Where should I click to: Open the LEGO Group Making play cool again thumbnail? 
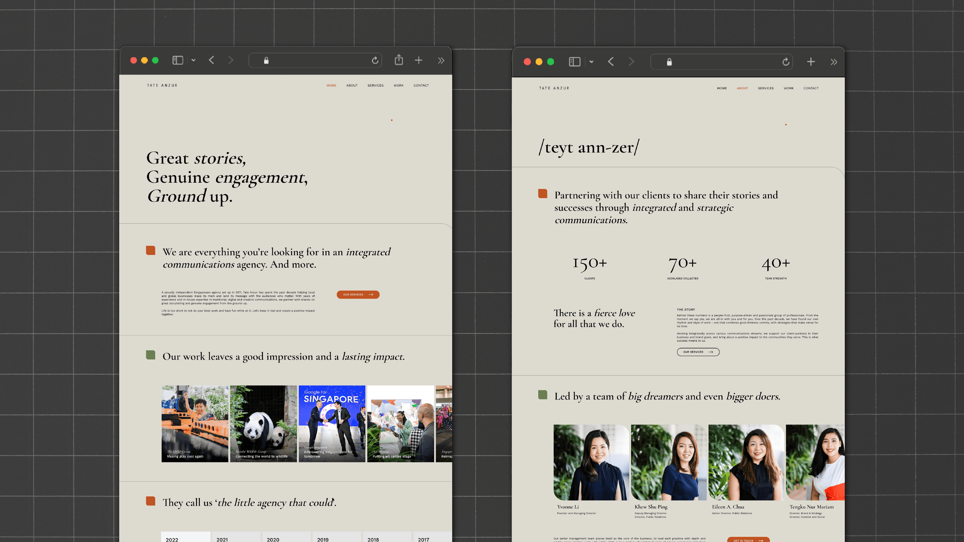pyautogui.click(x=195, y=424)
